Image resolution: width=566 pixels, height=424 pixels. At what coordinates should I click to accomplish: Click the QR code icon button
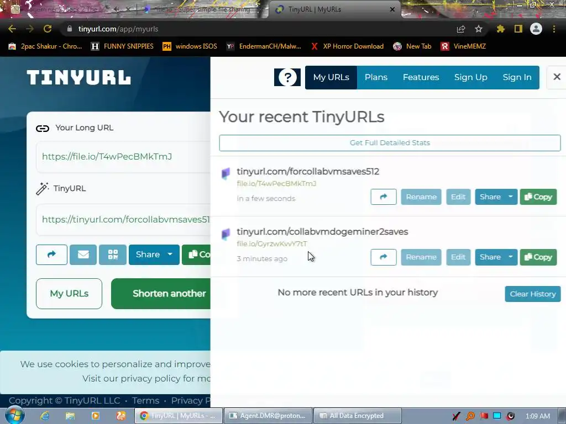pyautogui.click(x=113, y=255)
